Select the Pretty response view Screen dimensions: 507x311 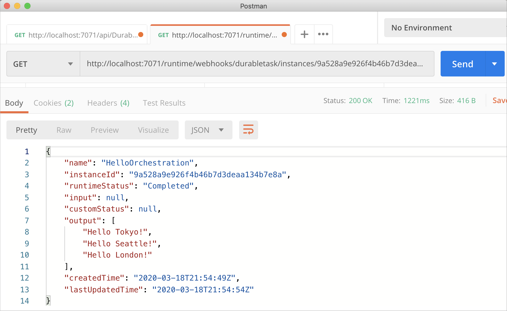(x=26, y=130)
